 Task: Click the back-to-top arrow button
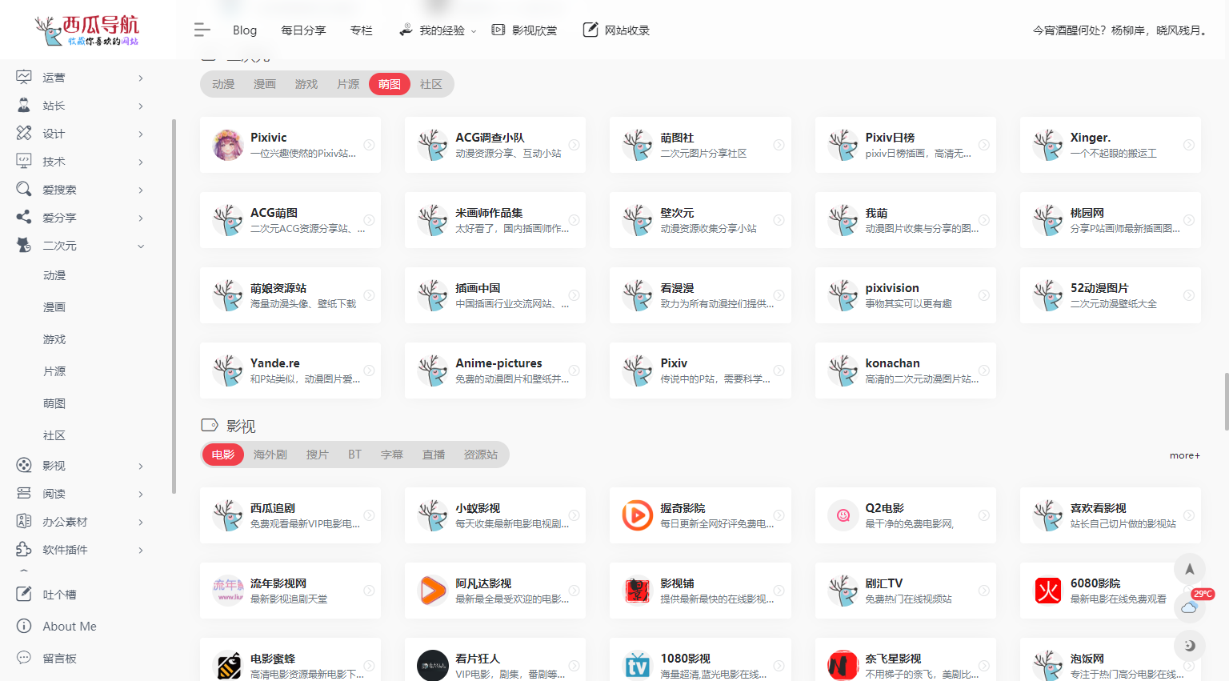point(1190,569)
